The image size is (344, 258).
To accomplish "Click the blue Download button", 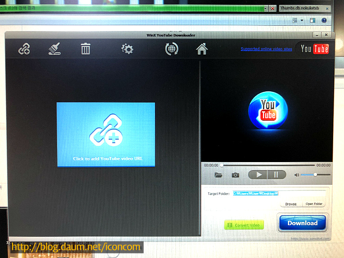I will coord(303,223).
